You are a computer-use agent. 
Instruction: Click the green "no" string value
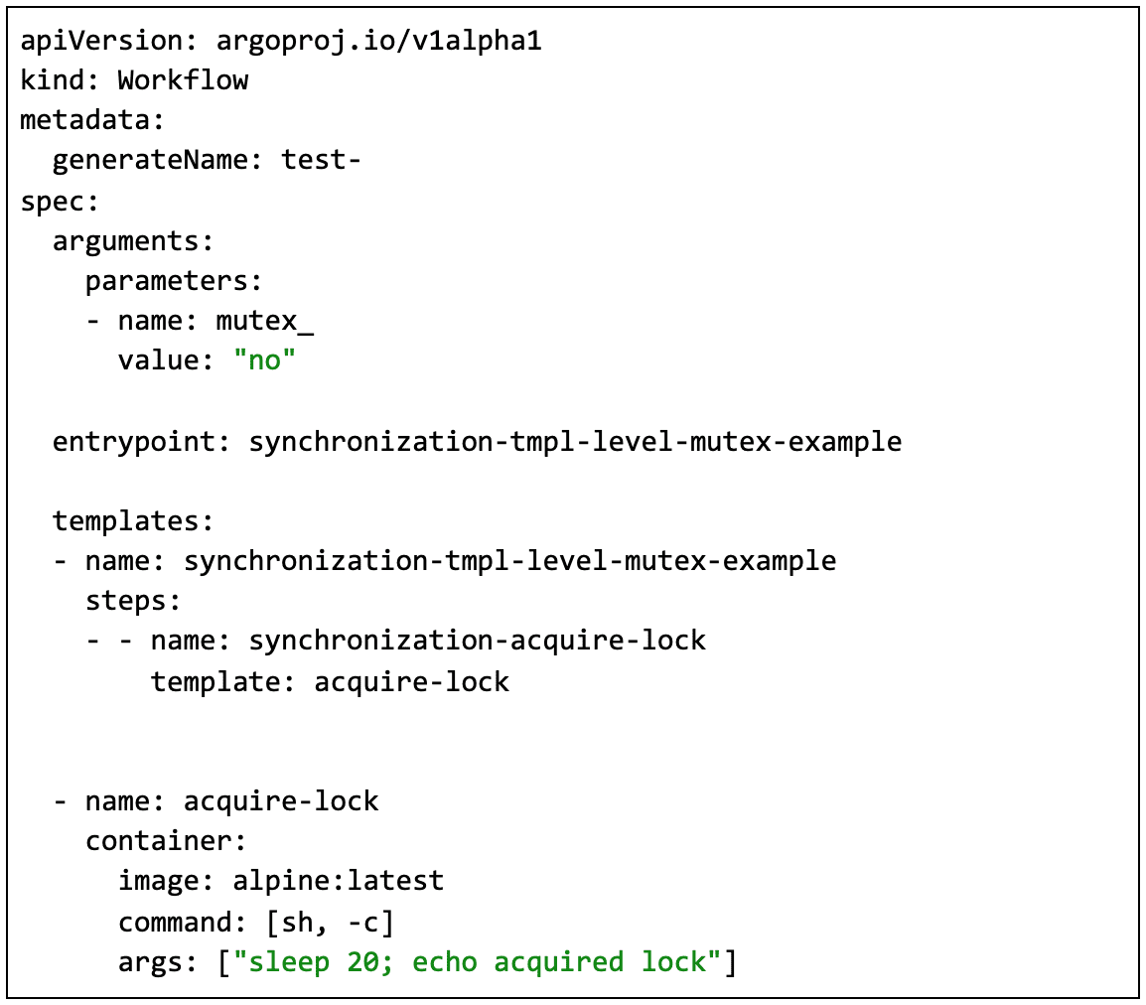coord(265,360)
